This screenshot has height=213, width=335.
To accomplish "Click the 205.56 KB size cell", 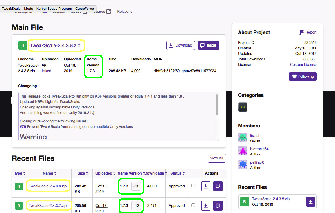I will 80,208.
